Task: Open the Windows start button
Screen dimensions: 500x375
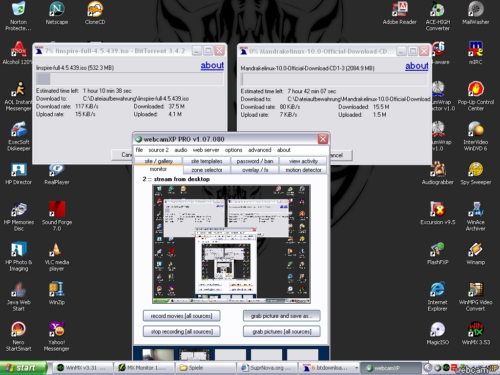Action: pos(23,368)
